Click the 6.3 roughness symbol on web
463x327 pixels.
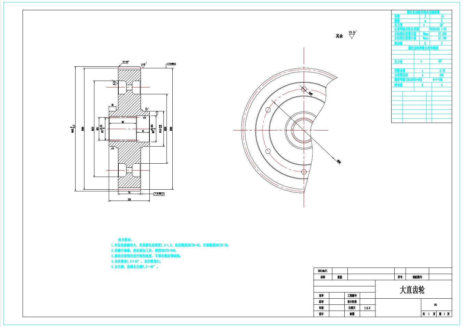click(115, 82)
